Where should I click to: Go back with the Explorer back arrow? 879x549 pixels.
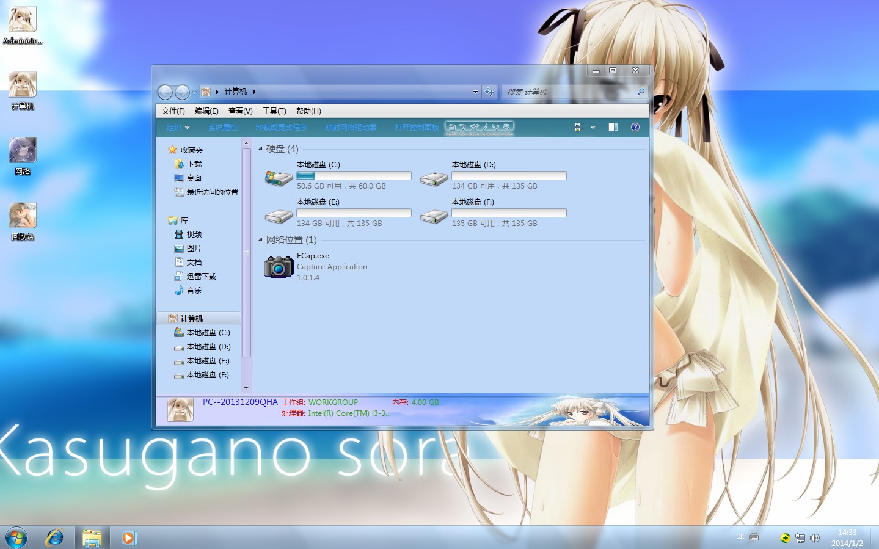[165, 92]
